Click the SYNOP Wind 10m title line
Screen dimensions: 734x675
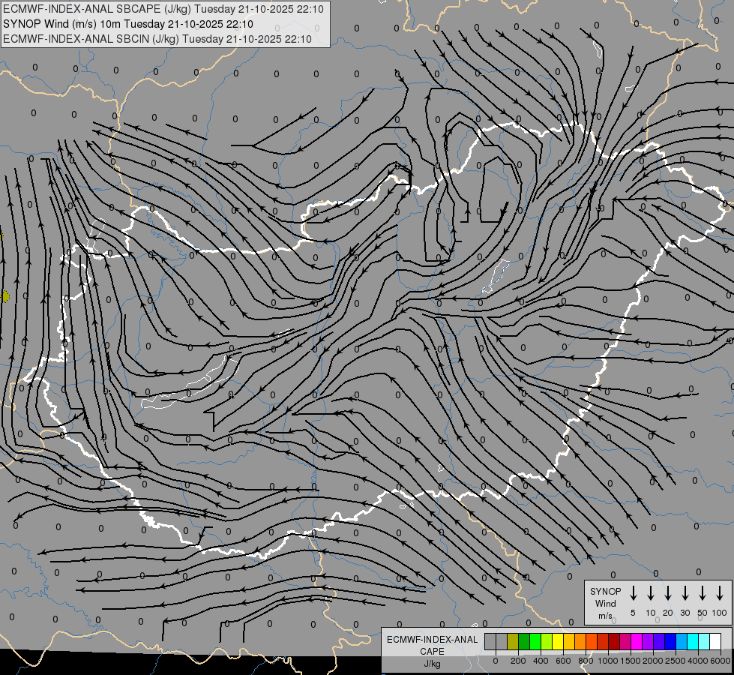point(127,24)
